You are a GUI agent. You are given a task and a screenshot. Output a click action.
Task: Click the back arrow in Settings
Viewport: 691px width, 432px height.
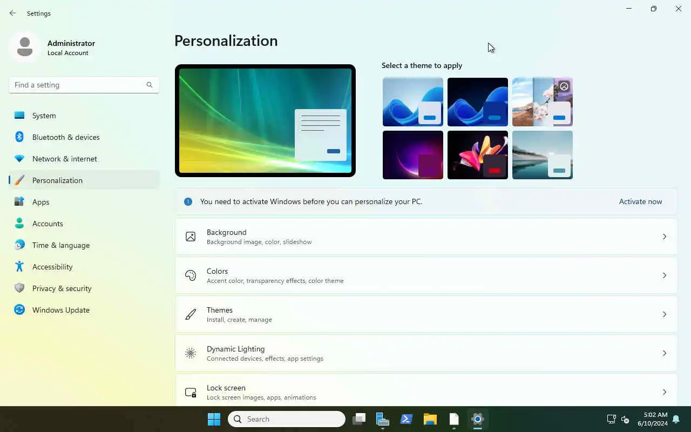tap(13, 13)
